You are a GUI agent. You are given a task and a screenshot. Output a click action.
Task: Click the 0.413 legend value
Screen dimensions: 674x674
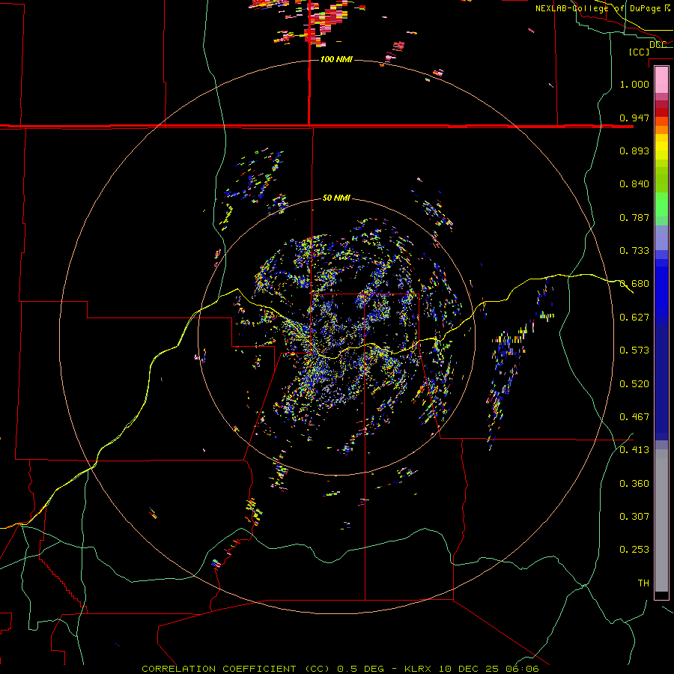[x=634, y=450]
